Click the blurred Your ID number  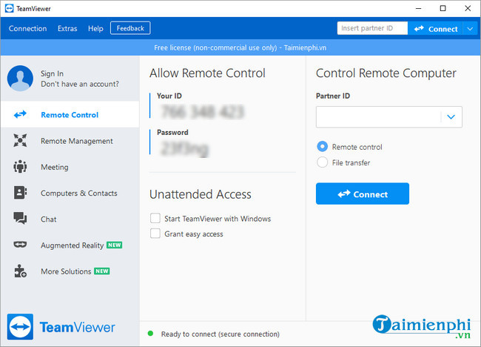203,111
